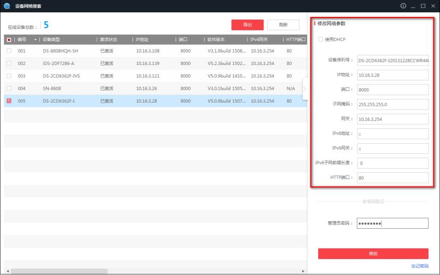Click the IP地址 input field
The image size is (440, 275).
click(392, 74)
